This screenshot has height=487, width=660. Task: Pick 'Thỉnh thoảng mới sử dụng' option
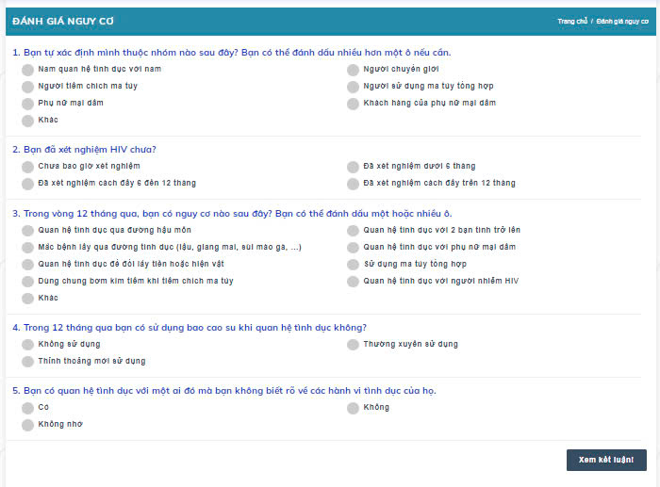point(28,362)
